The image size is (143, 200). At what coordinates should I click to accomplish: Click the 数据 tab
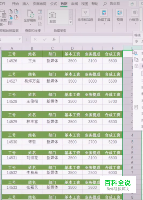point(64,4)
